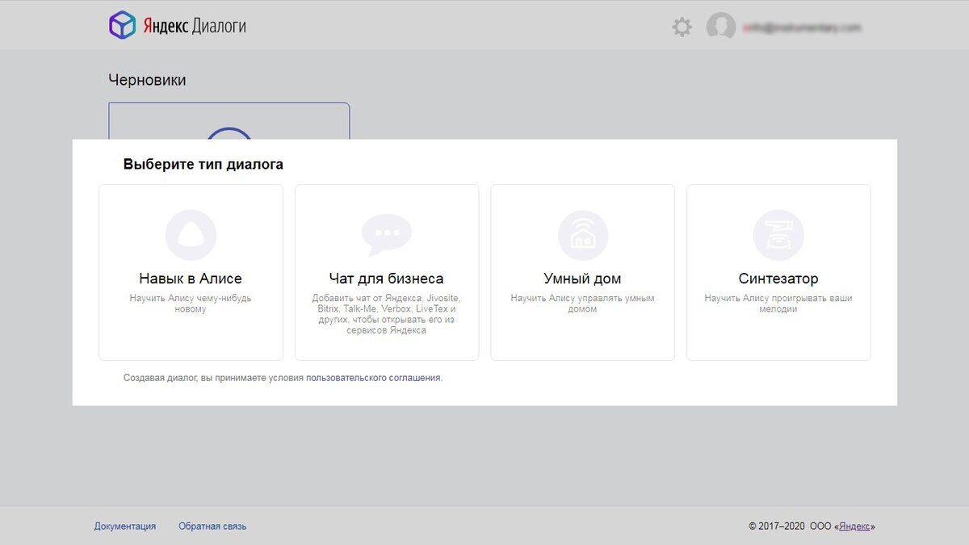
Task: Follow the 'Яндекс' copyright link
Action: (854, 526)
